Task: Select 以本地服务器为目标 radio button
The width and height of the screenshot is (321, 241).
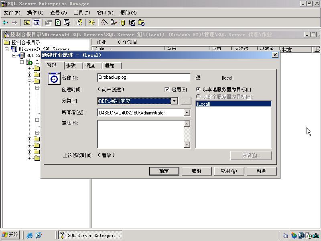Action: 198,89
